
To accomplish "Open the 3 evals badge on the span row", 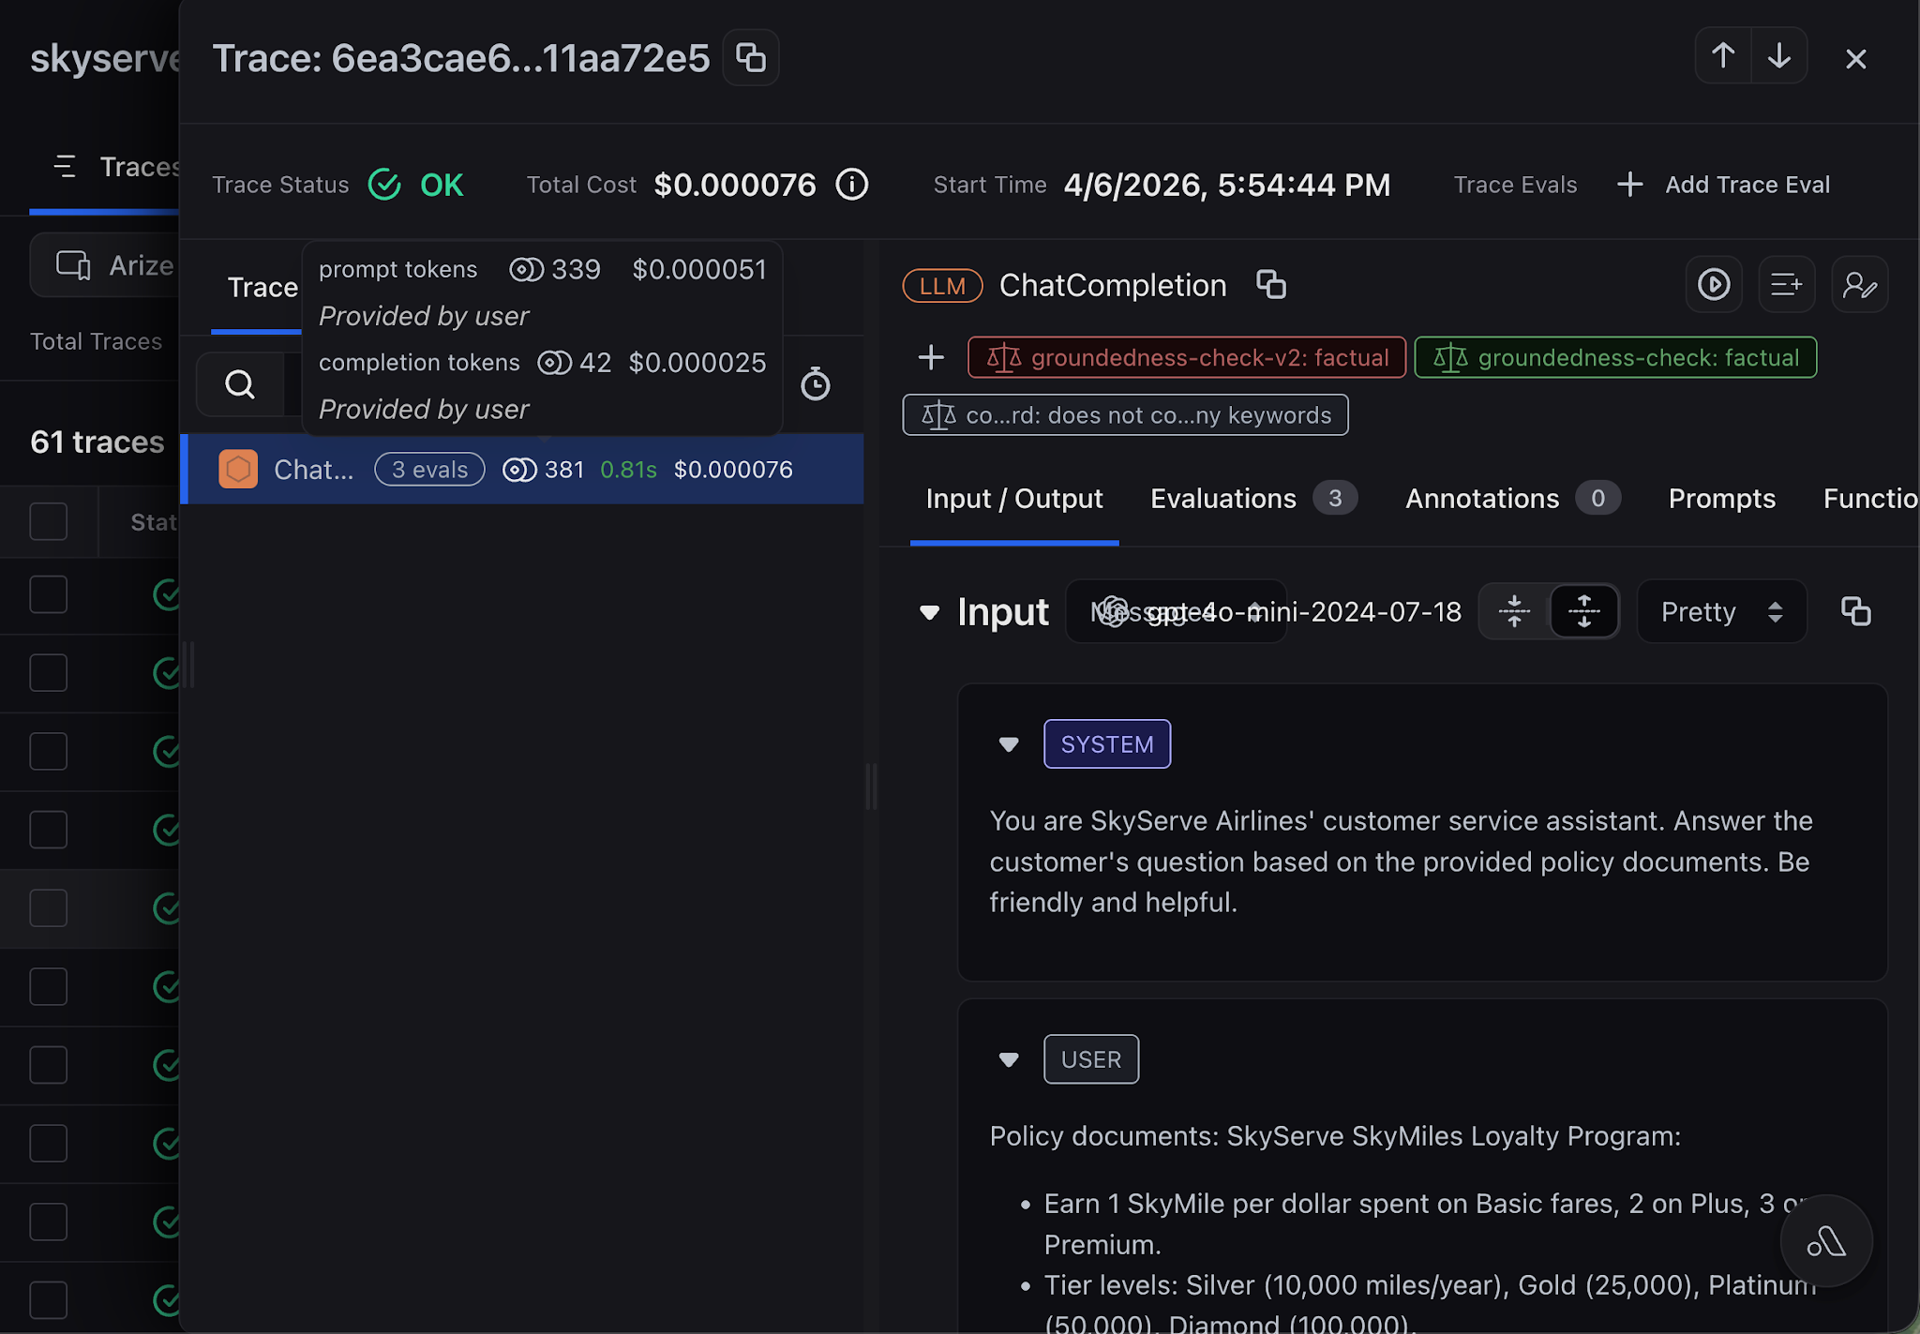I will click(429, 470).
